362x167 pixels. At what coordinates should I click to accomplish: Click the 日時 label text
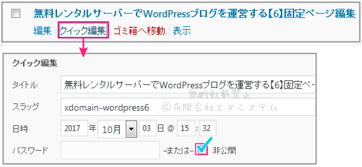[x=20, y=129]
